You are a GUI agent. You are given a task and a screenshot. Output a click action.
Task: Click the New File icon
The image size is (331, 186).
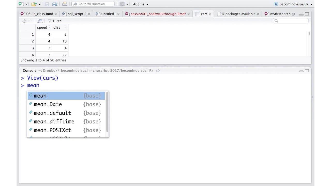[21, 4]
